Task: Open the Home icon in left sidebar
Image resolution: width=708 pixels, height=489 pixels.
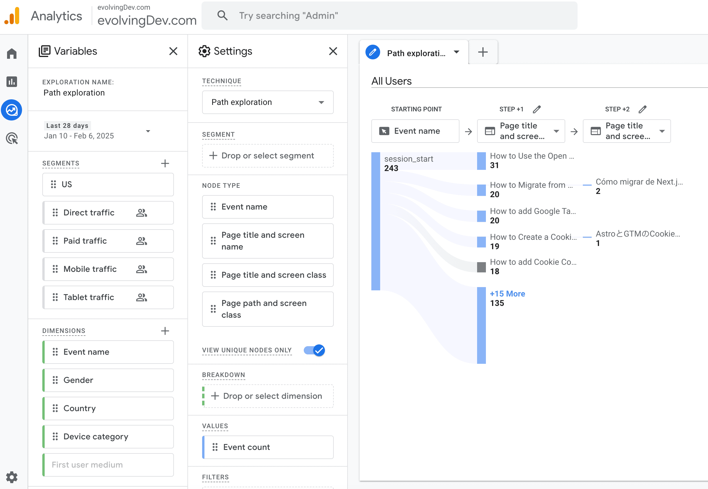Action: tap(12, 53)
